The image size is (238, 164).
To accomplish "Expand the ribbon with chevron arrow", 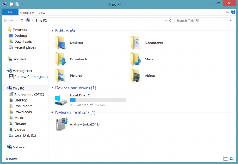I will 228,12.
